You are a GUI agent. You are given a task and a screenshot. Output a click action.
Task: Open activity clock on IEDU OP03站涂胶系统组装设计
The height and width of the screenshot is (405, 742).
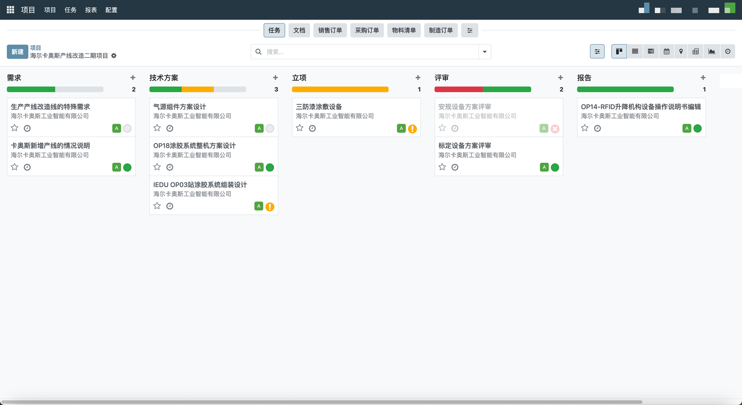[170, 206]
